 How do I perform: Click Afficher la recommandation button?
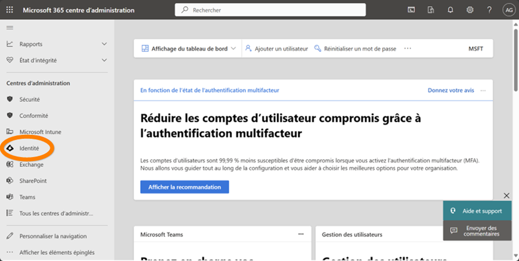(x=185, y=187)
